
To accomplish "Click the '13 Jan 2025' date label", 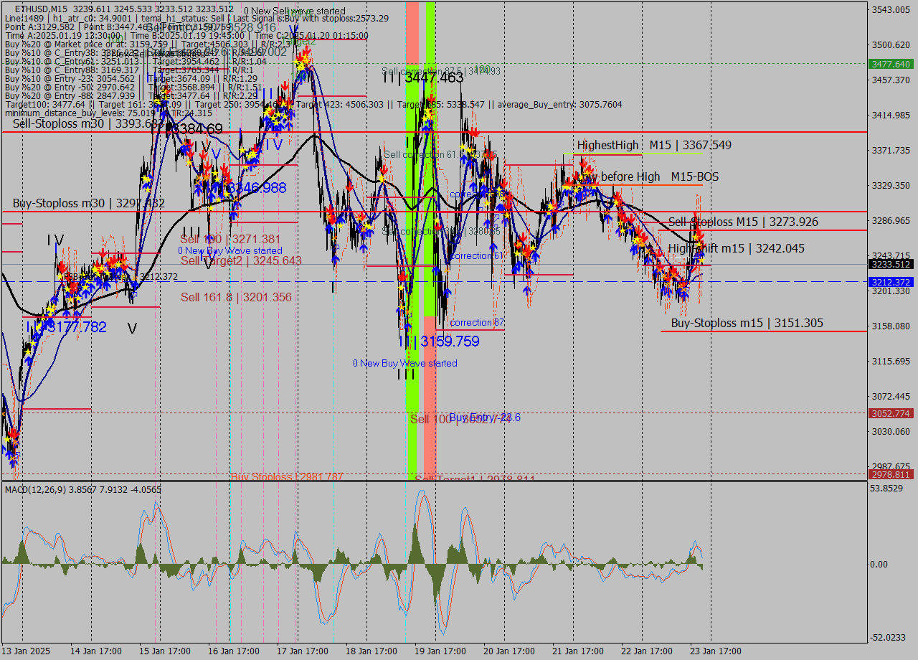I will tap(27, 651).
